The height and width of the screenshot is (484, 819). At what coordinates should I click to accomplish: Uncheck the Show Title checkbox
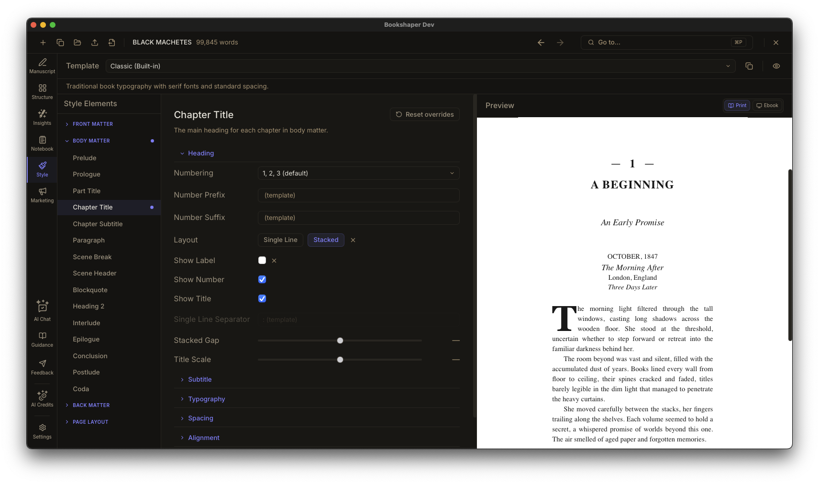(x=262, y=298)
